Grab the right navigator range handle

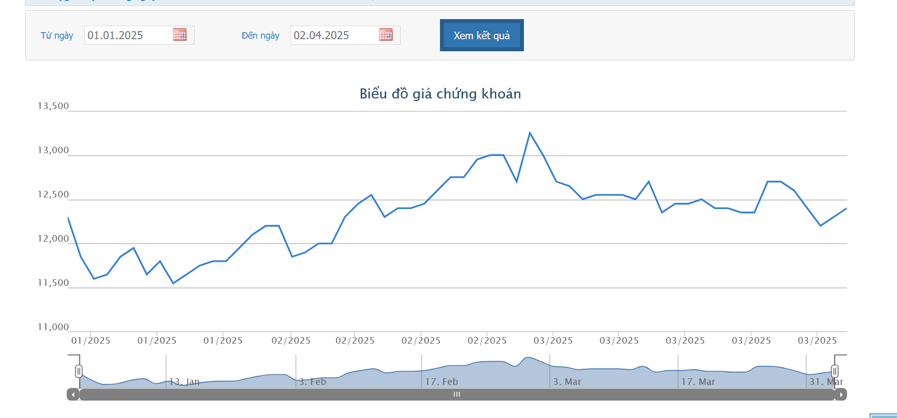tap(835, 371)
